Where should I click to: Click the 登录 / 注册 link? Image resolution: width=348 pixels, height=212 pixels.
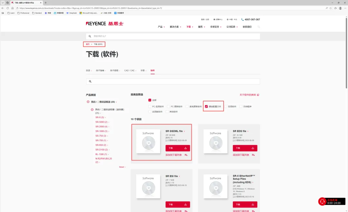tap(205, 20)
